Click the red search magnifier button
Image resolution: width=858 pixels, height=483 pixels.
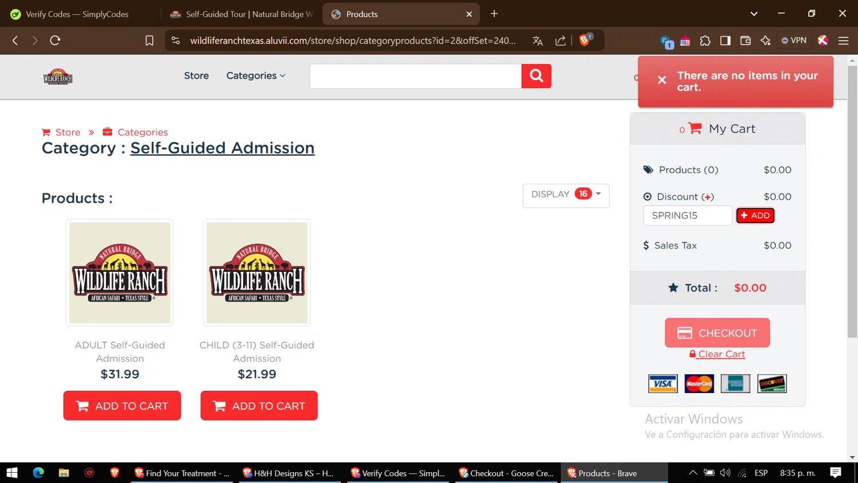(x=536, y=76)
